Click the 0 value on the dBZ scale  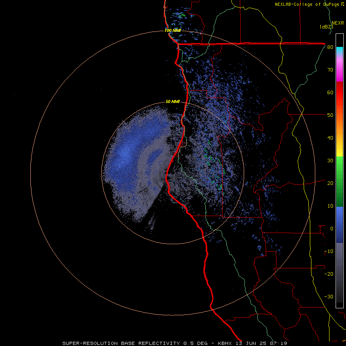click(x=331, y=229)
